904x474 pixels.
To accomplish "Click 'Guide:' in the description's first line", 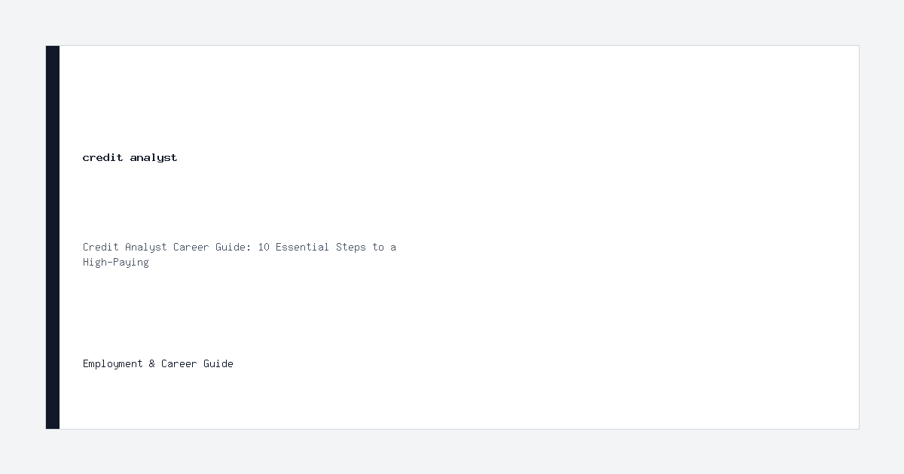I will (234, 247).
